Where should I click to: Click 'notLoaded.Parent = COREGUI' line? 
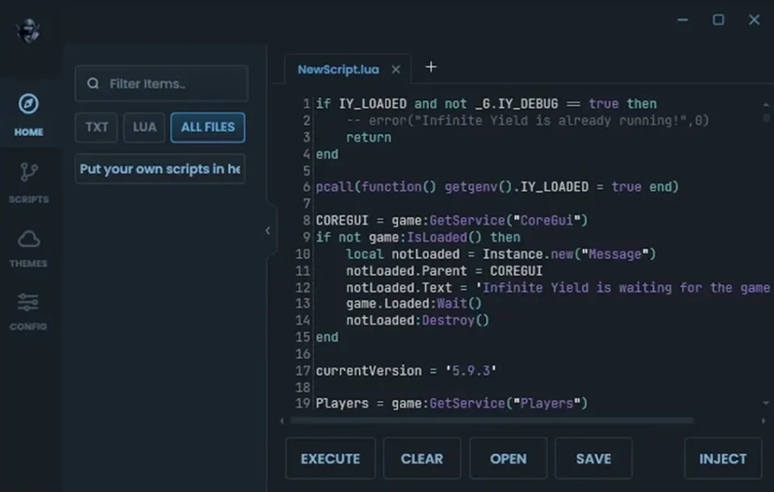point(444,271)
